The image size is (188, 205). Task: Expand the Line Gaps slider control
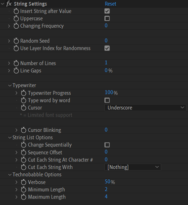tap(9, 71)
